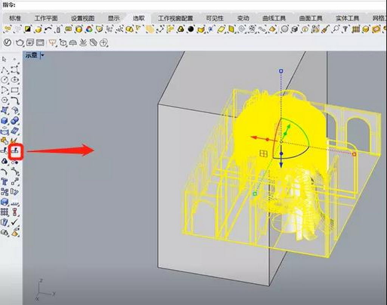Viewport: 387px width, 305px height.
Task: Open the viewport title dropdown arrow
Action: (42, 55)
